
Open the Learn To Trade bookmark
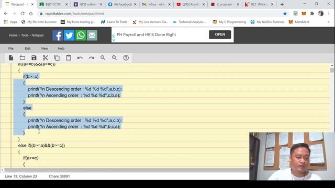point(114,22)
